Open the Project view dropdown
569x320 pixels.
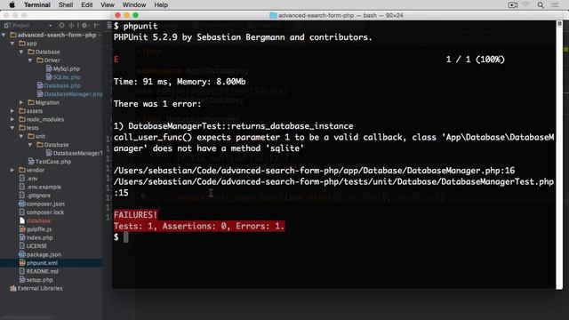point(51,26)
